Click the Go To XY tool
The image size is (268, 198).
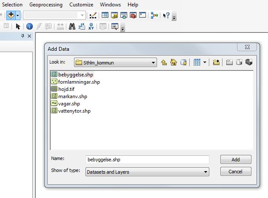coord(91,26)
